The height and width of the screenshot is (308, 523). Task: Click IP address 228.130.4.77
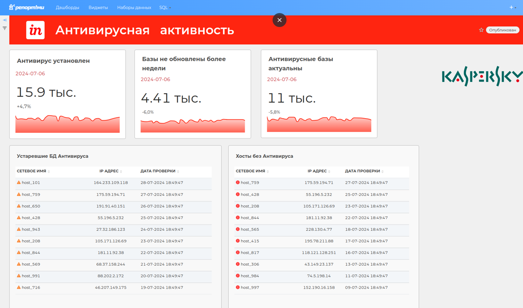[319, 229]
